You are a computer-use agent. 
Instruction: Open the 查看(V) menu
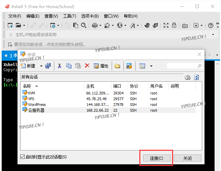click(51, 16)
